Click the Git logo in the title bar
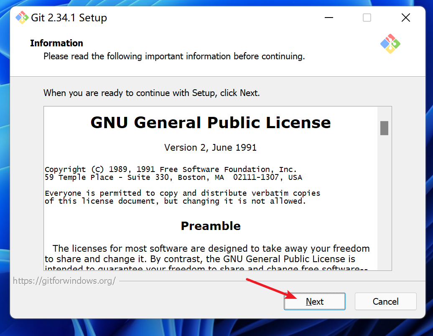 pyautogui.click(x=22, y=18)
